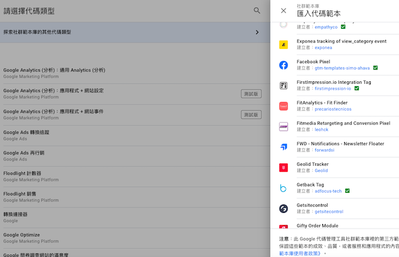Open the empathyco creator link
Viewport: 399px width, 257px height.
[326, 27]
